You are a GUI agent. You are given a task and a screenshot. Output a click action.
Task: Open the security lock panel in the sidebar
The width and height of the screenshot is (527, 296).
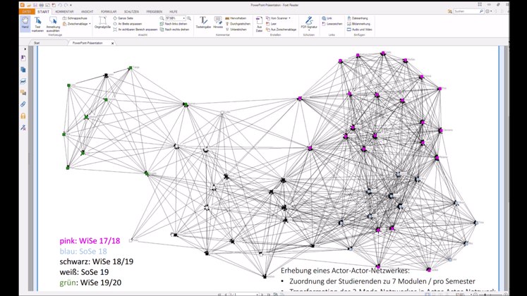coord(23,116)
